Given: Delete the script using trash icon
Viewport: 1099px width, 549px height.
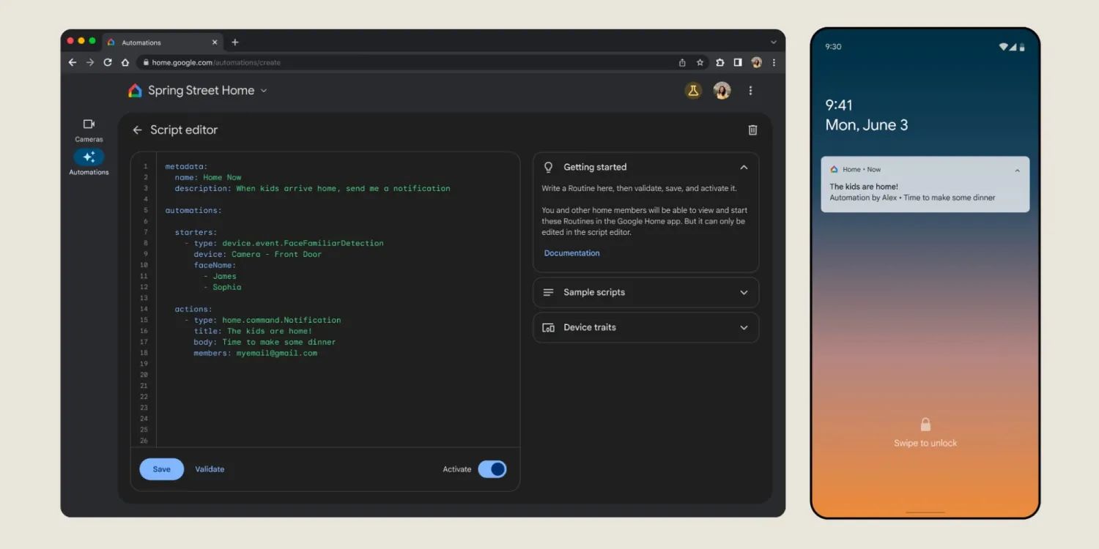Looking at the screenshot, I should 752,130.
